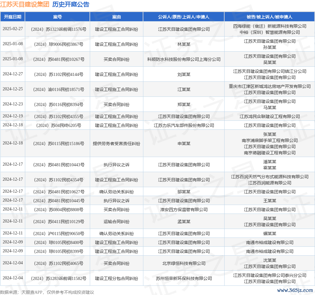Click the 历史开庭公告 heading
The height and width of the screenshot is (295, 315).
tap(71, 4)
